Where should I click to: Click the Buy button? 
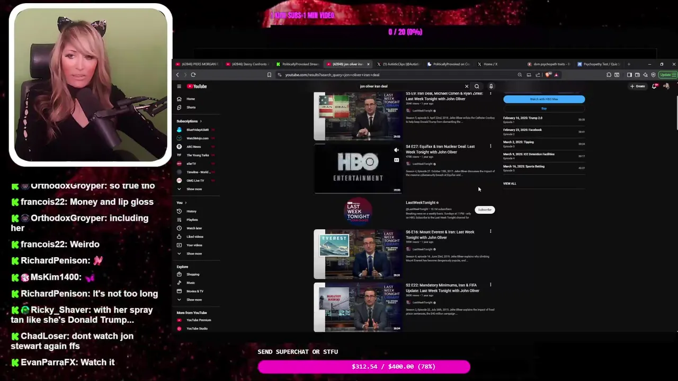point(544,108)
